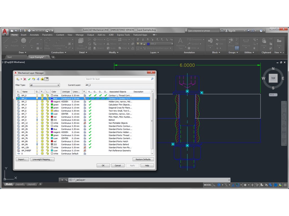Click the Help button in Layer Manager
The width and height of the screenshot is (289, 216).
(147, 165)
